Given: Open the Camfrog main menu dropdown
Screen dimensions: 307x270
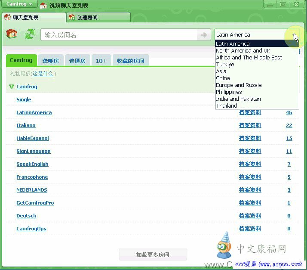Looking at the screenshot, I should [x=19, y=4].
